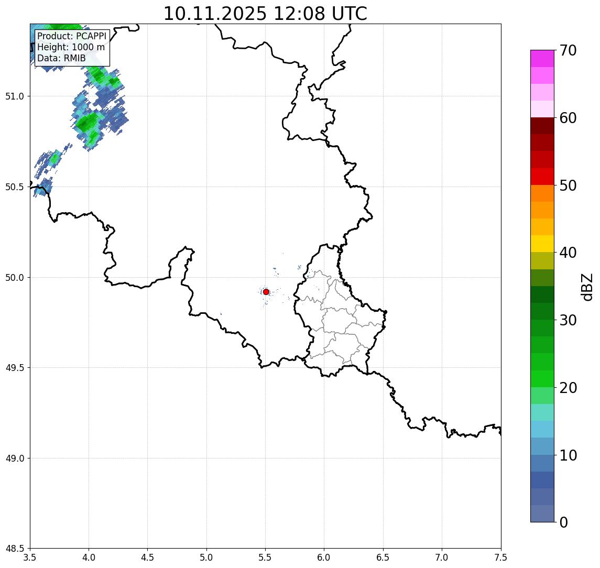
Task: Click the latitude axis label 49.0
Action: [15, 458]
